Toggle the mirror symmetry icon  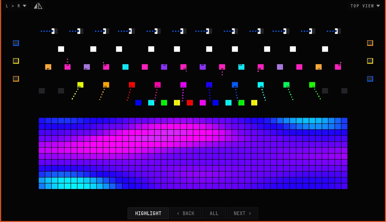(38, 6)
